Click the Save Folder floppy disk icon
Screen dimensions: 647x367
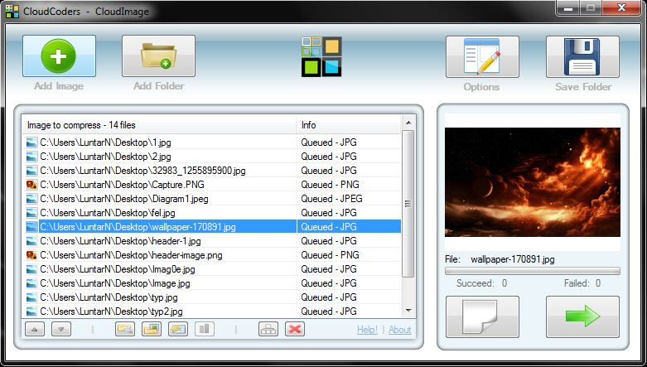pos(582,56)
